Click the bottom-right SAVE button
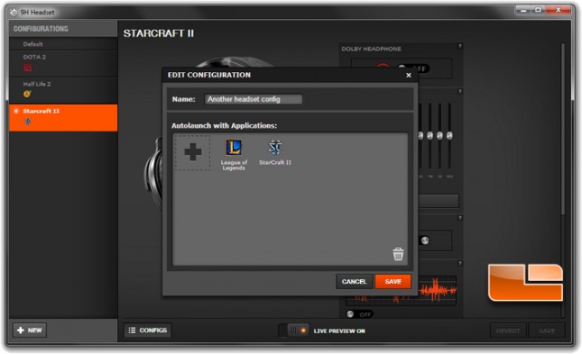 tap(547, 331)
